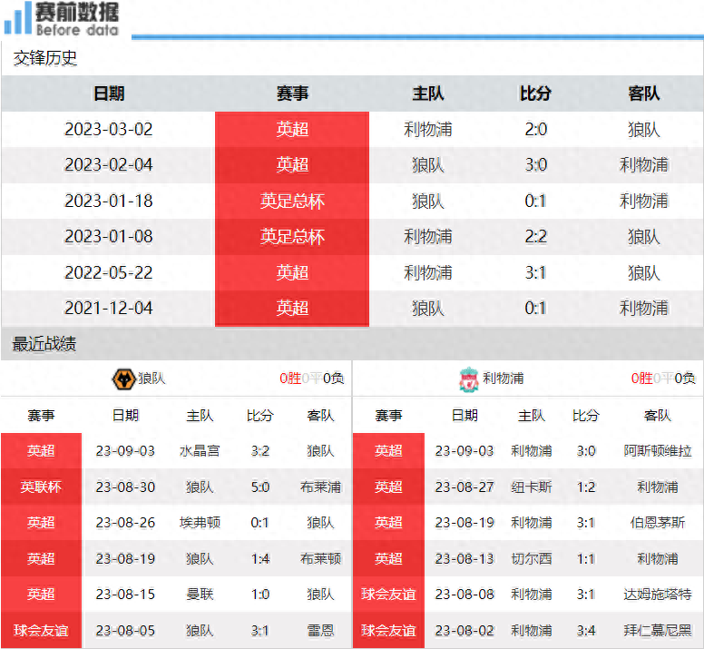Click the 交锋历史 section heading
The image size is (704, 649).
[x=44, y=58]
